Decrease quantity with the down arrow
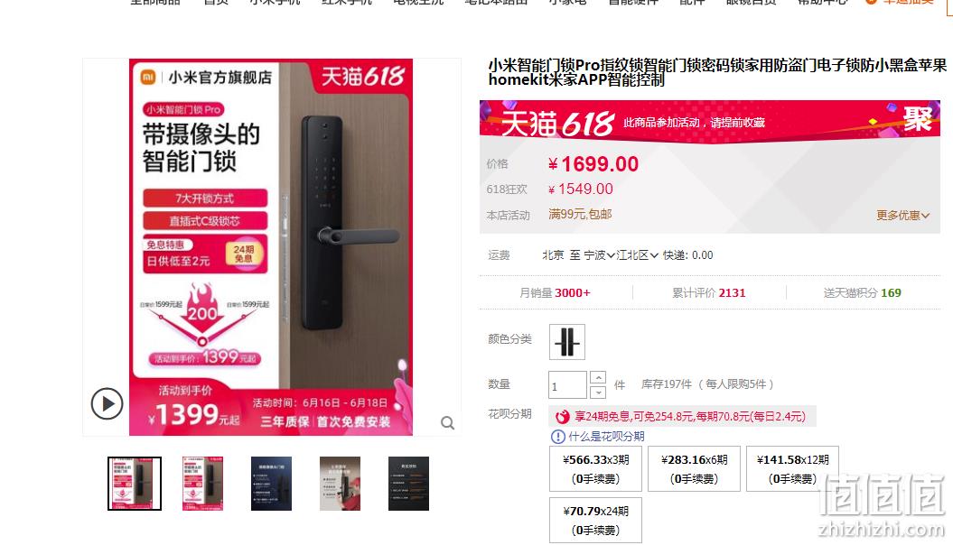 (598, 393)
